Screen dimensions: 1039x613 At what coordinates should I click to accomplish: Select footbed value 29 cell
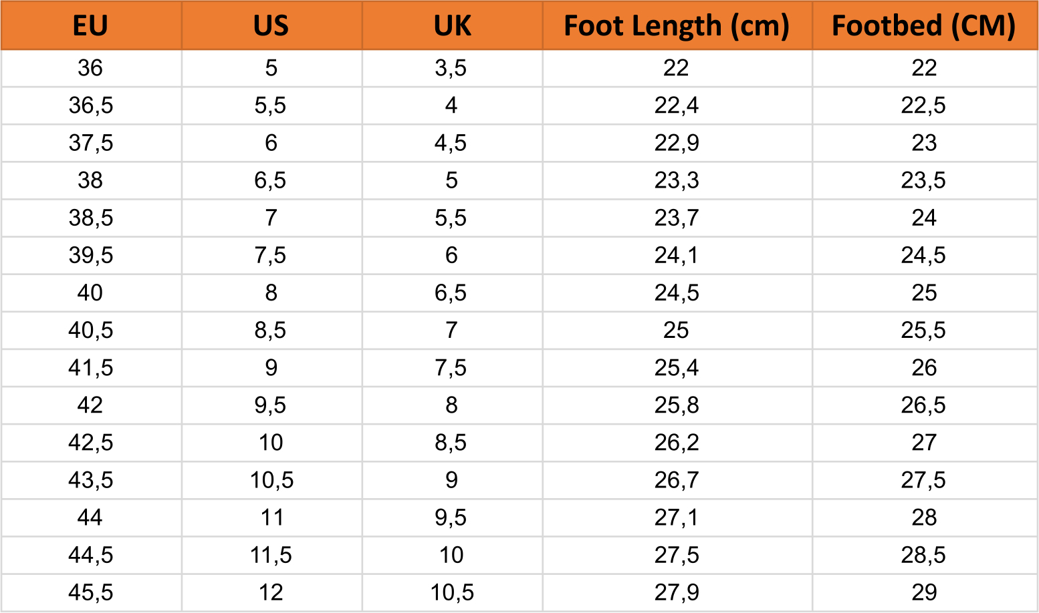pyautogui.click(x=924, y=592)
